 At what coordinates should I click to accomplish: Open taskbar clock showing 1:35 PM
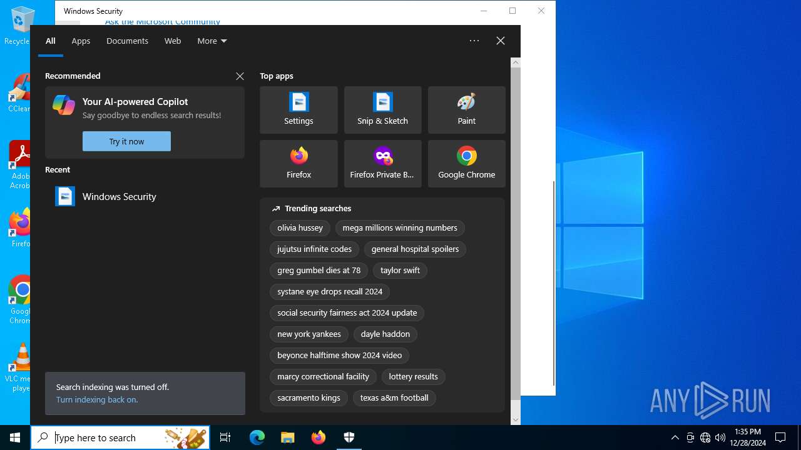click(x=748, y=437)
